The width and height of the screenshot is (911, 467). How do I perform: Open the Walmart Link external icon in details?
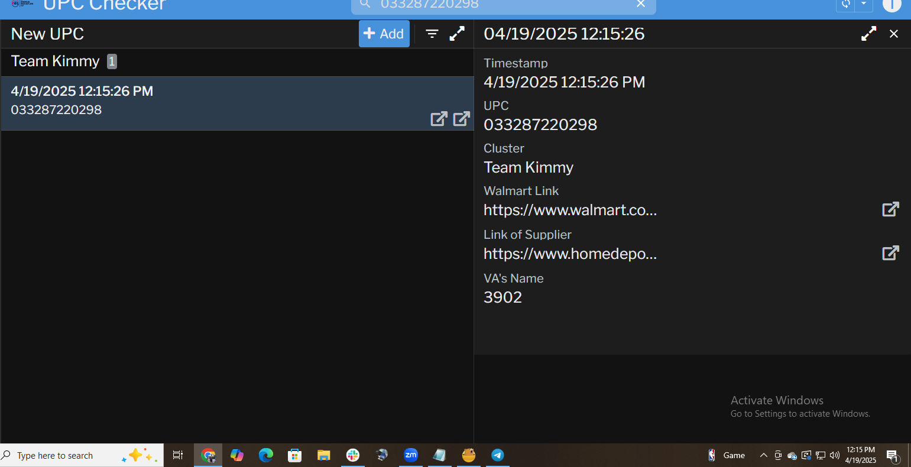pyautogui.click(x=890, y=209)
